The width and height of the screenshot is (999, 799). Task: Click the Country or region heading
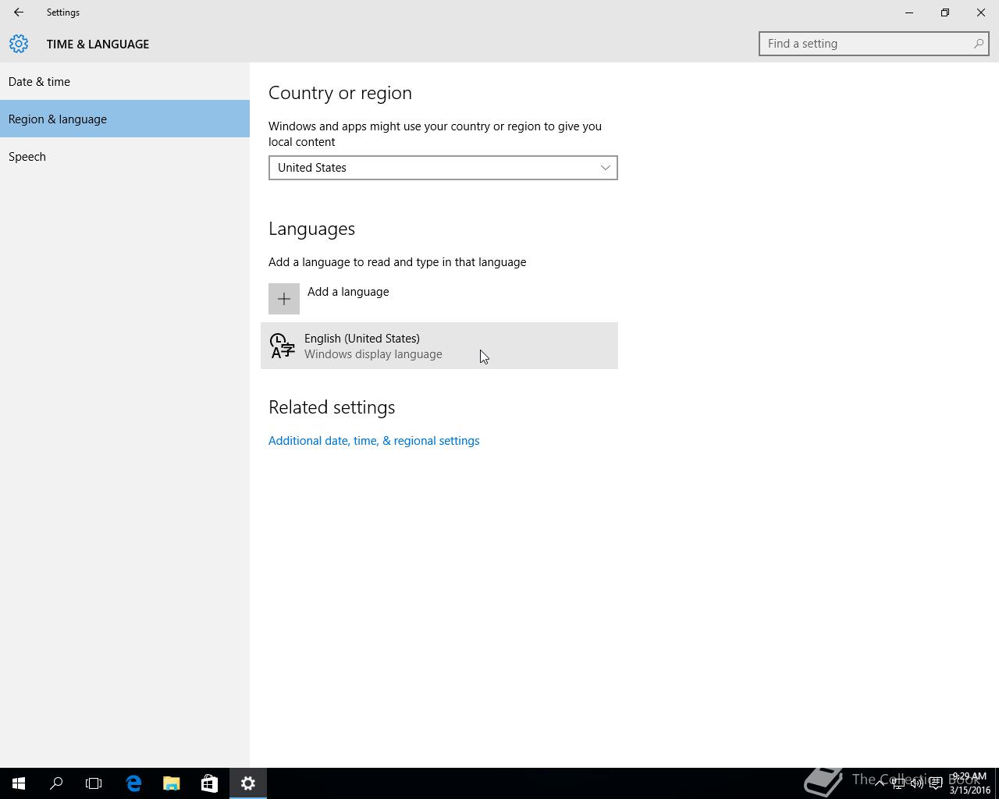340,93
